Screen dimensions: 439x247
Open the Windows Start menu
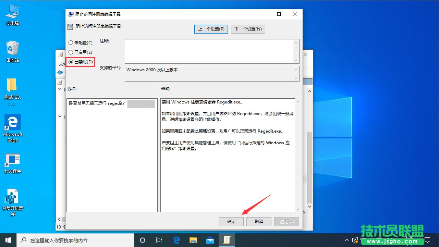pos(8,240)
